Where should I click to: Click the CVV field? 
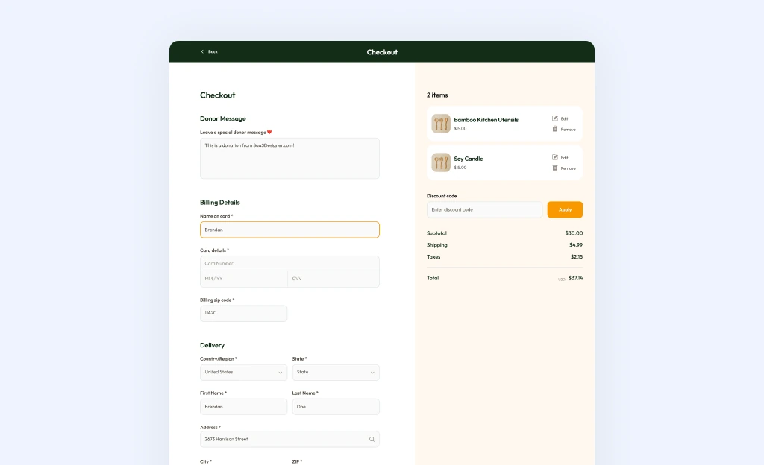pyautogui.click(x=334, y=279)
